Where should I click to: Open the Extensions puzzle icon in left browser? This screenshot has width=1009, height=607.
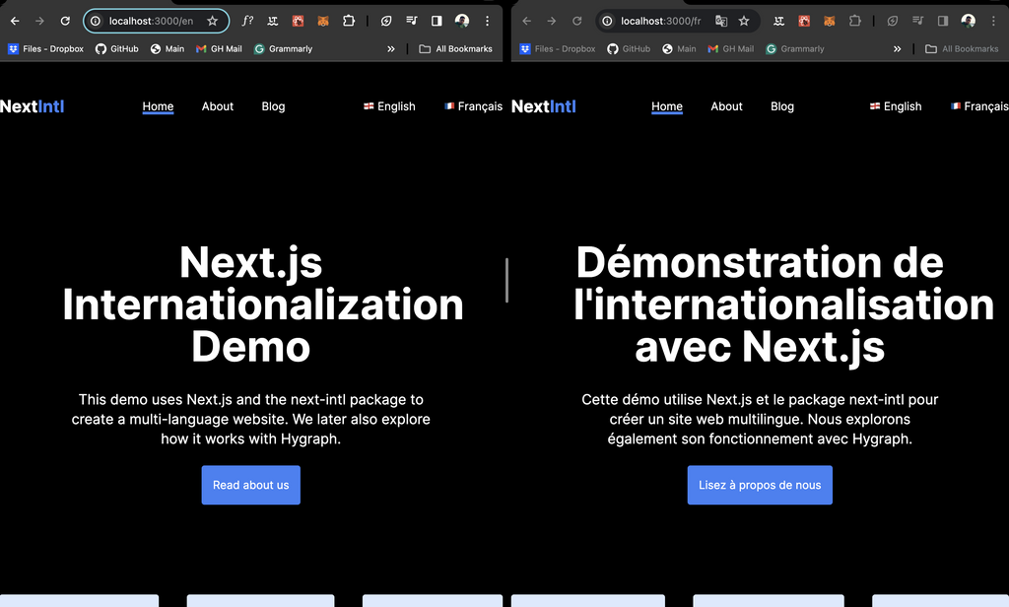pyautogui.click(x=349, y=22)
